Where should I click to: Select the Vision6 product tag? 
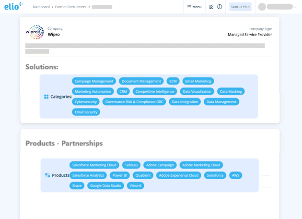click(135, 185)
